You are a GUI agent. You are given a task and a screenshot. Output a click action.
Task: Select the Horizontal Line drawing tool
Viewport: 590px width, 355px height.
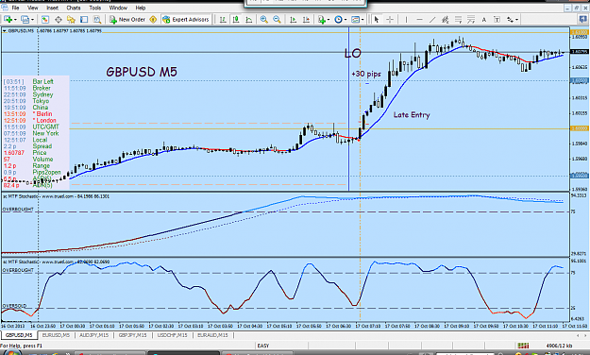click(419, 19)
